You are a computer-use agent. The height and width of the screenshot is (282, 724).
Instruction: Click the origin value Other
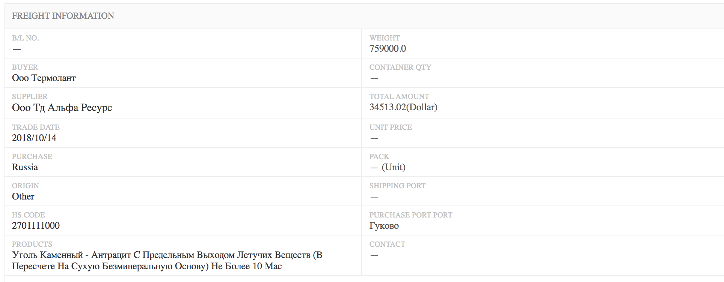click(x=23, y=196)
